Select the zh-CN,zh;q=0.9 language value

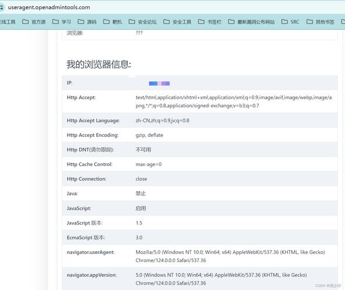162,121
